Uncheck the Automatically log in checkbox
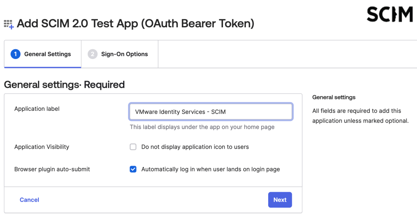The width and height of the screenshot is (417, 217). pos(133,169)
